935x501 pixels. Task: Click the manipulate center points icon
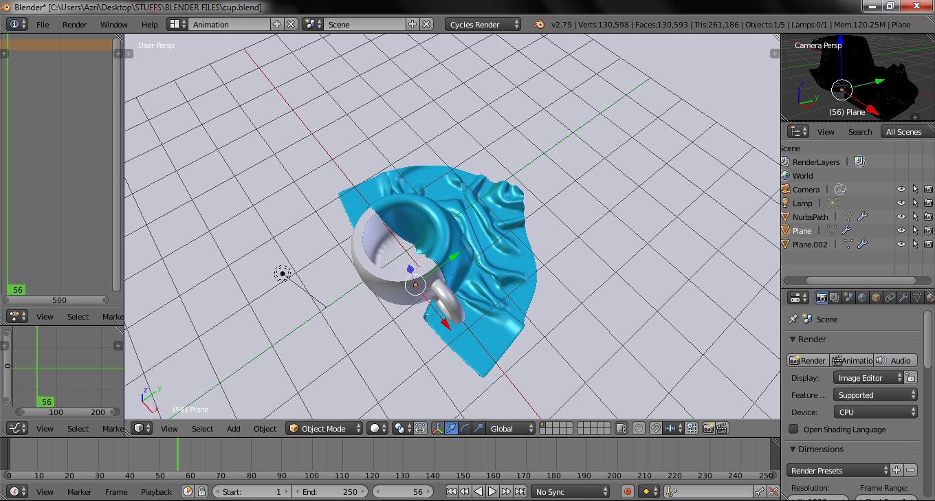click(420, 428)
